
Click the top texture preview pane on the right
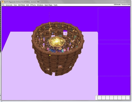tap(114, 24)
